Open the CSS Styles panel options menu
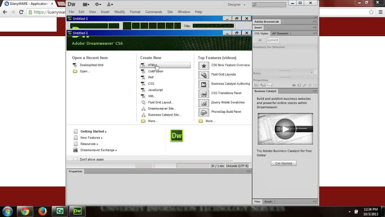 [315, 33]
